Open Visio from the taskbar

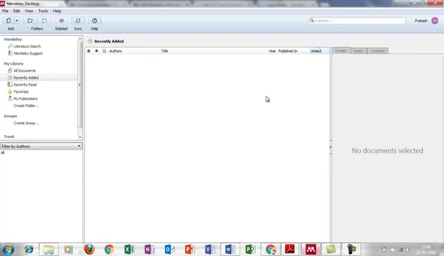coord(210,250)
